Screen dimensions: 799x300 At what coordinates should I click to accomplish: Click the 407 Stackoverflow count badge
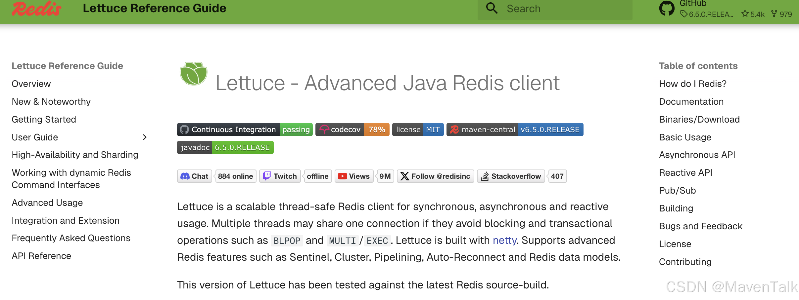tap(557, 176)
